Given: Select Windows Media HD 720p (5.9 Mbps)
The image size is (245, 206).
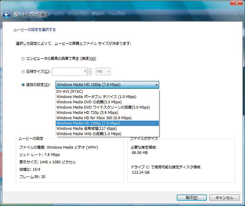Looking at the screenshot, I should [87, 112].
